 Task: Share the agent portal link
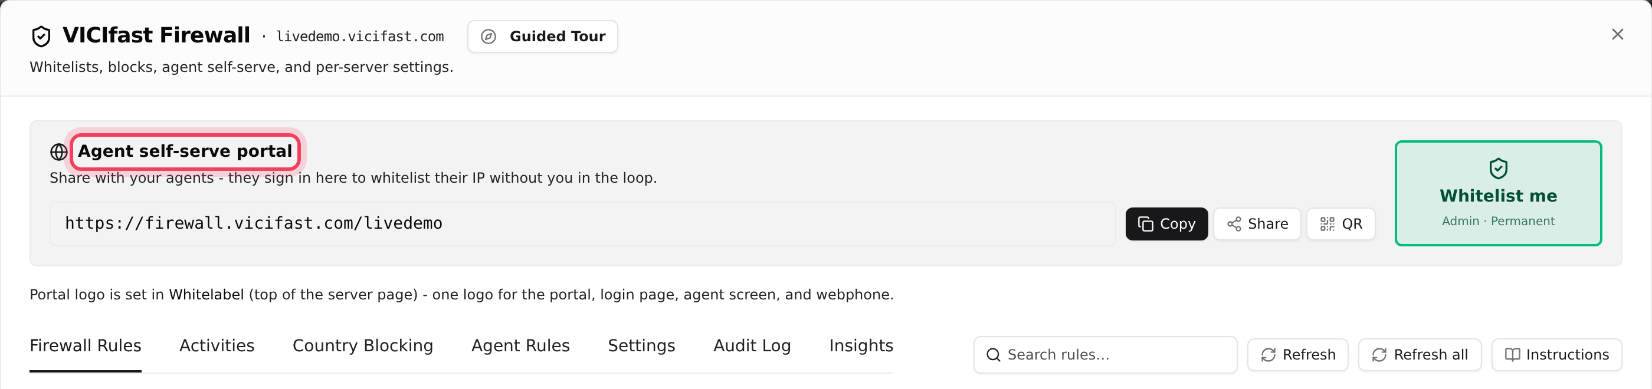[x=1257, y=223]
